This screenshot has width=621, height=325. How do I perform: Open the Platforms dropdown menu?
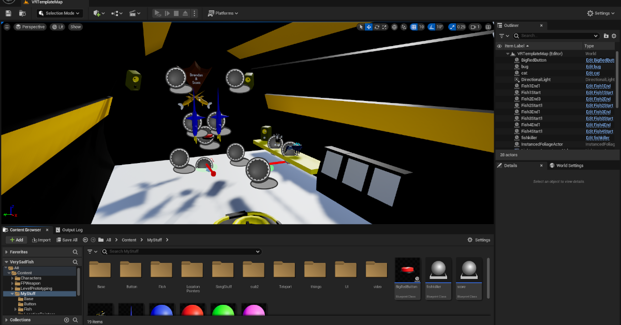pos(223,13)
